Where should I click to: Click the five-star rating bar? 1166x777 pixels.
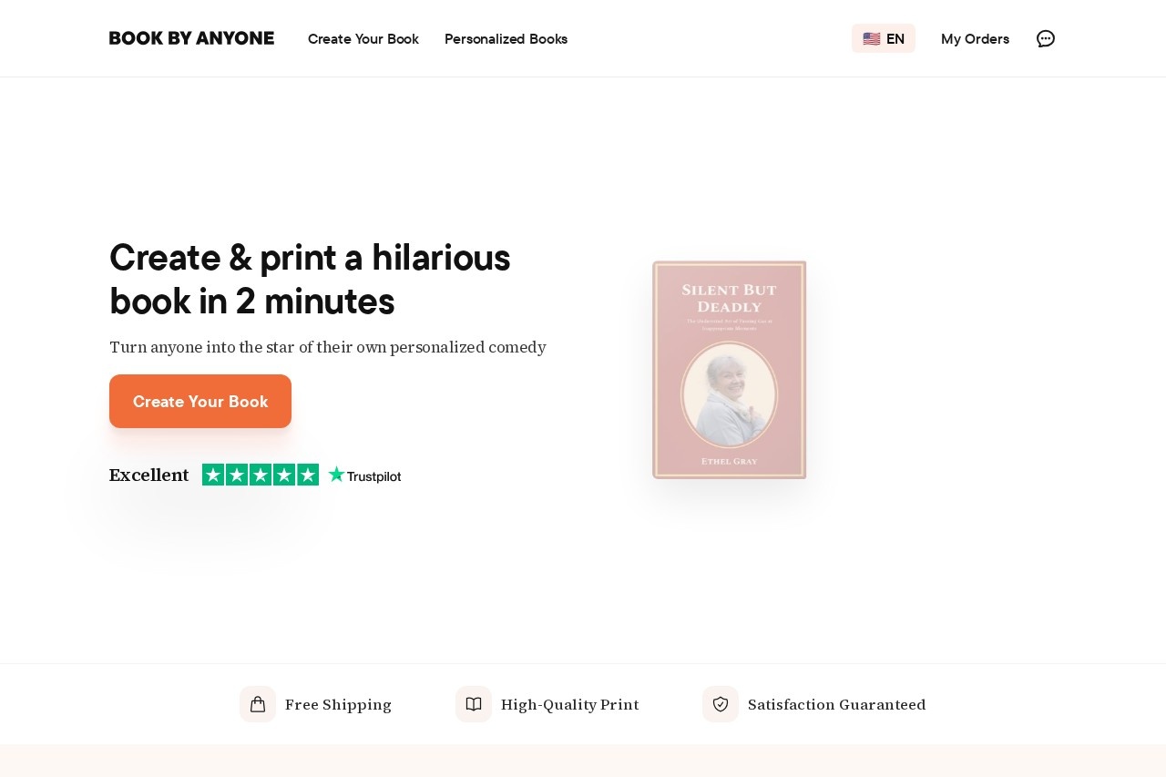coord(261,474)
